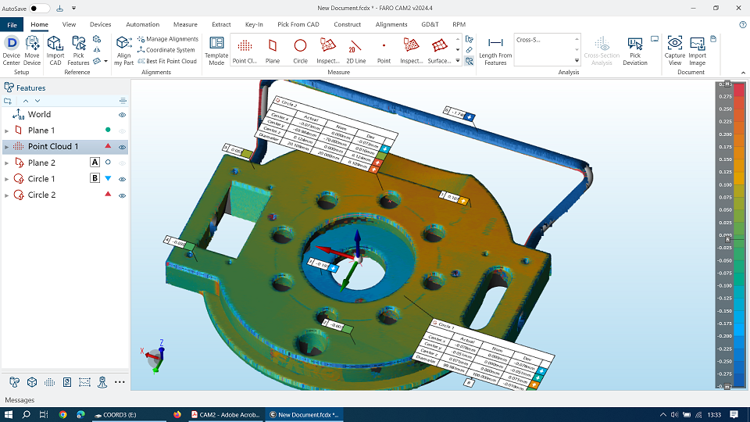750x422 pixels.
Task: Select Cross-S... item in Analysis list
Action: [x=529, y=40]
